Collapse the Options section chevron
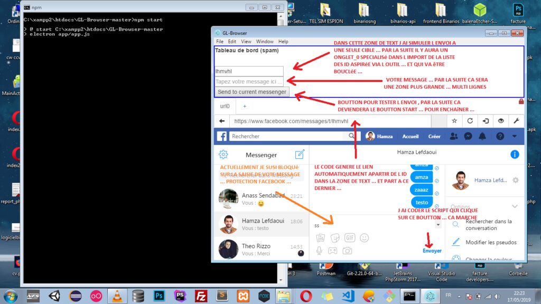 [515, 206]
